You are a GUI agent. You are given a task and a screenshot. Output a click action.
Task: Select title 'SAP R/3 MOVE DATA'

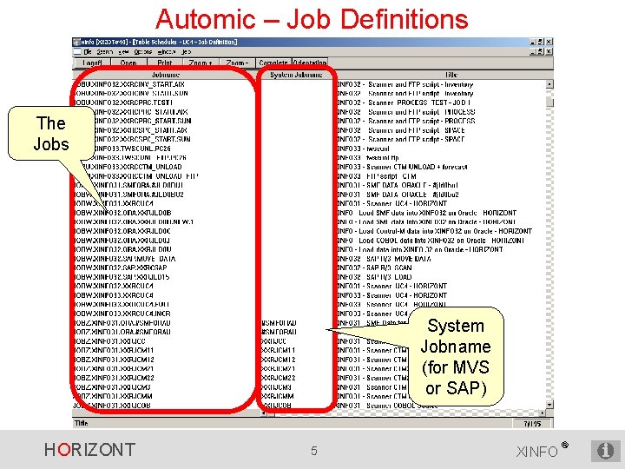pos(384,259)
